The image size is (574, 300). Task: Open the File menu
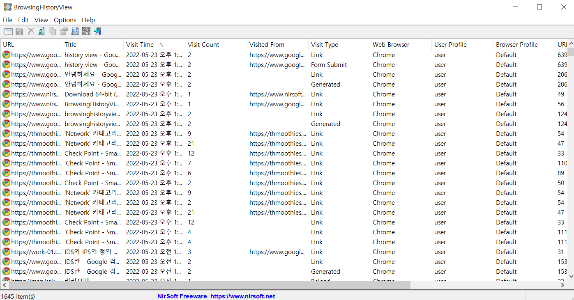tap(7, 20)
